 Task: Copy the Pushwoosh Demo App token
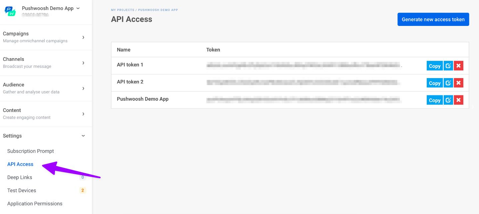435,100
